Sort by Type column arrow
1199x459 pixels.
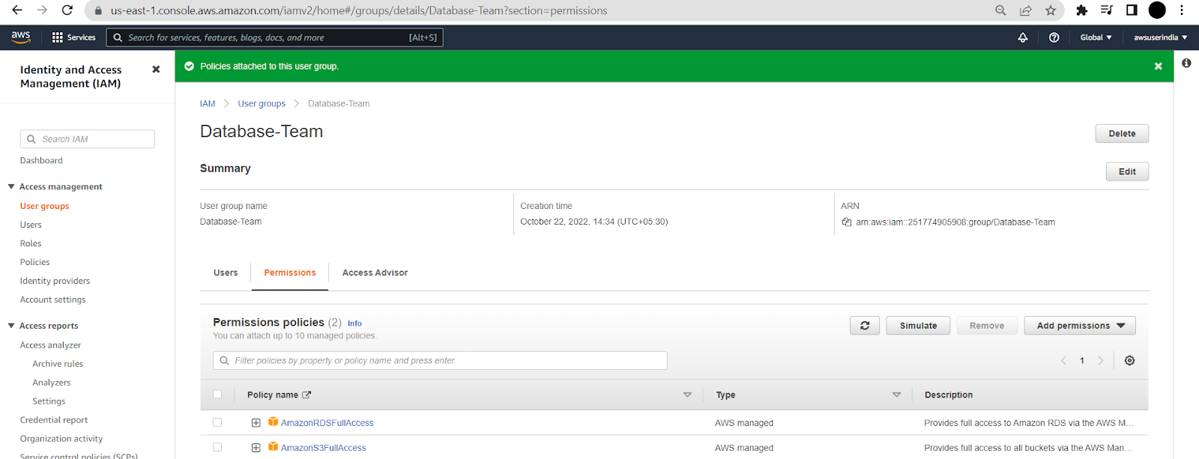point(896,395)
